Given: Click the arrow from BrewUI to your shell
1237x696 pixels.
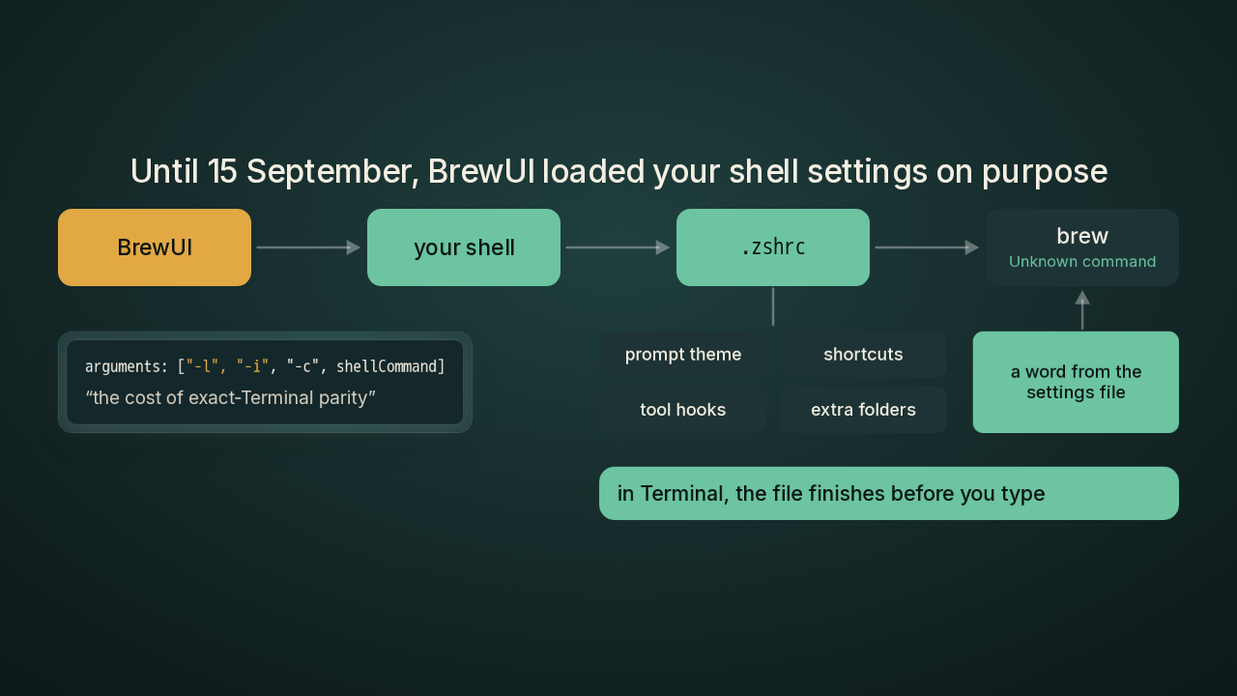Looking at the screenshot, I should [x=308, y=247].
